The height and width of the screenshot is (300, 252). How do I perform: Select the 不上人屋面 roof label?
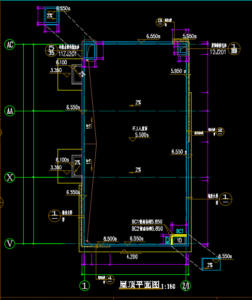point(140,128)
